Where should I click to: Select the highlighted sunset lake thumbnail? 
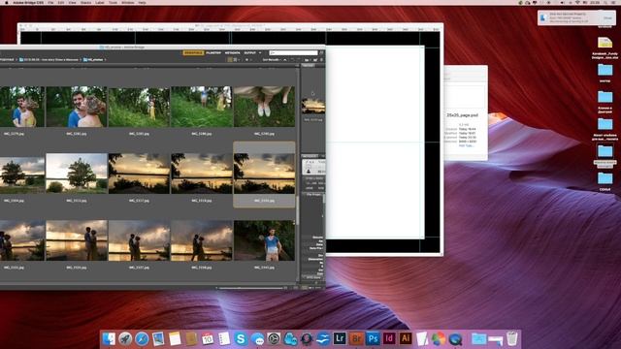264,174
